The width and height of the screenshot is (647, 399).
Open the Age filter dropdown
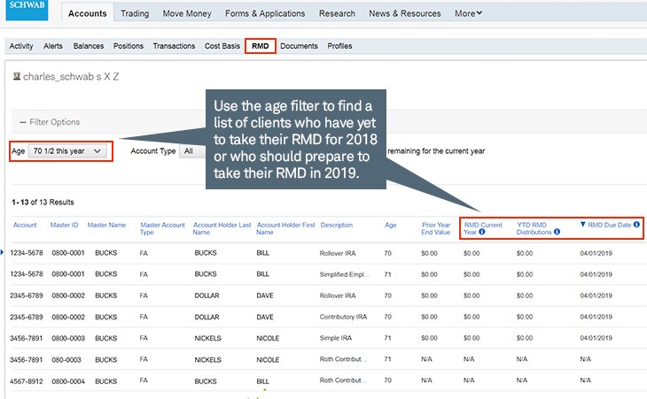[67, 151]
